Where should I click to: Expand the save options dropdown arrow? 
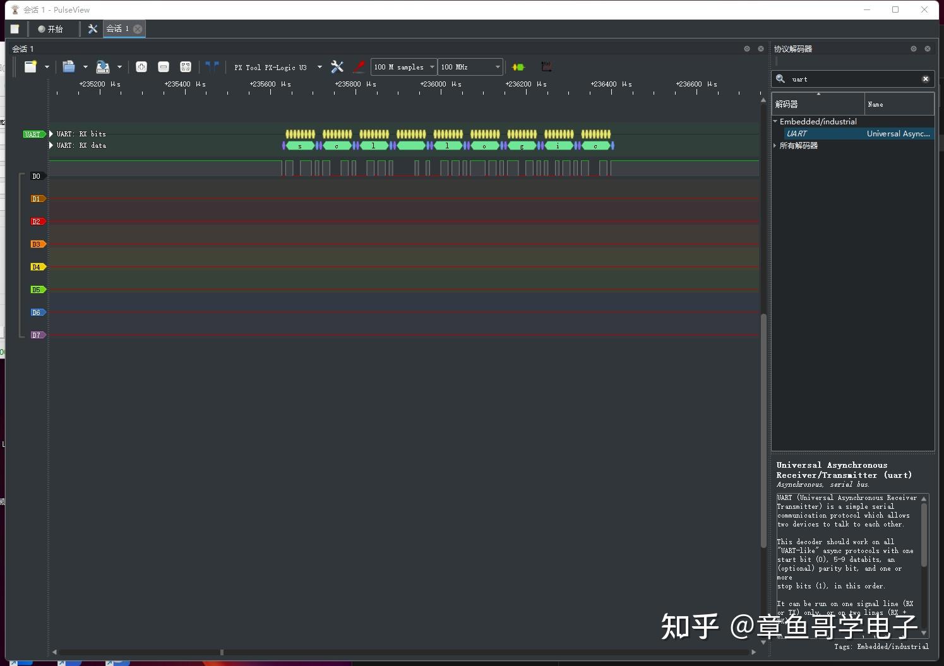click(119, 67)
